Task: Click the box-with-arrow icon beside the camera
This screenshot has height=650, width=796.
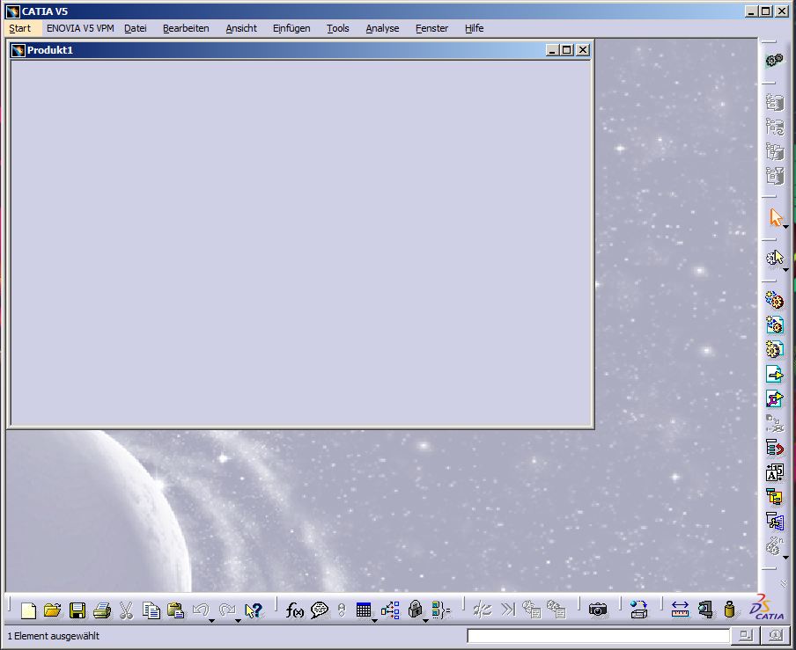Action: 638,610
